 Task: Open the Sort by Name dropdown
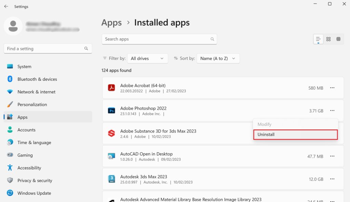[x=218, y=59]
